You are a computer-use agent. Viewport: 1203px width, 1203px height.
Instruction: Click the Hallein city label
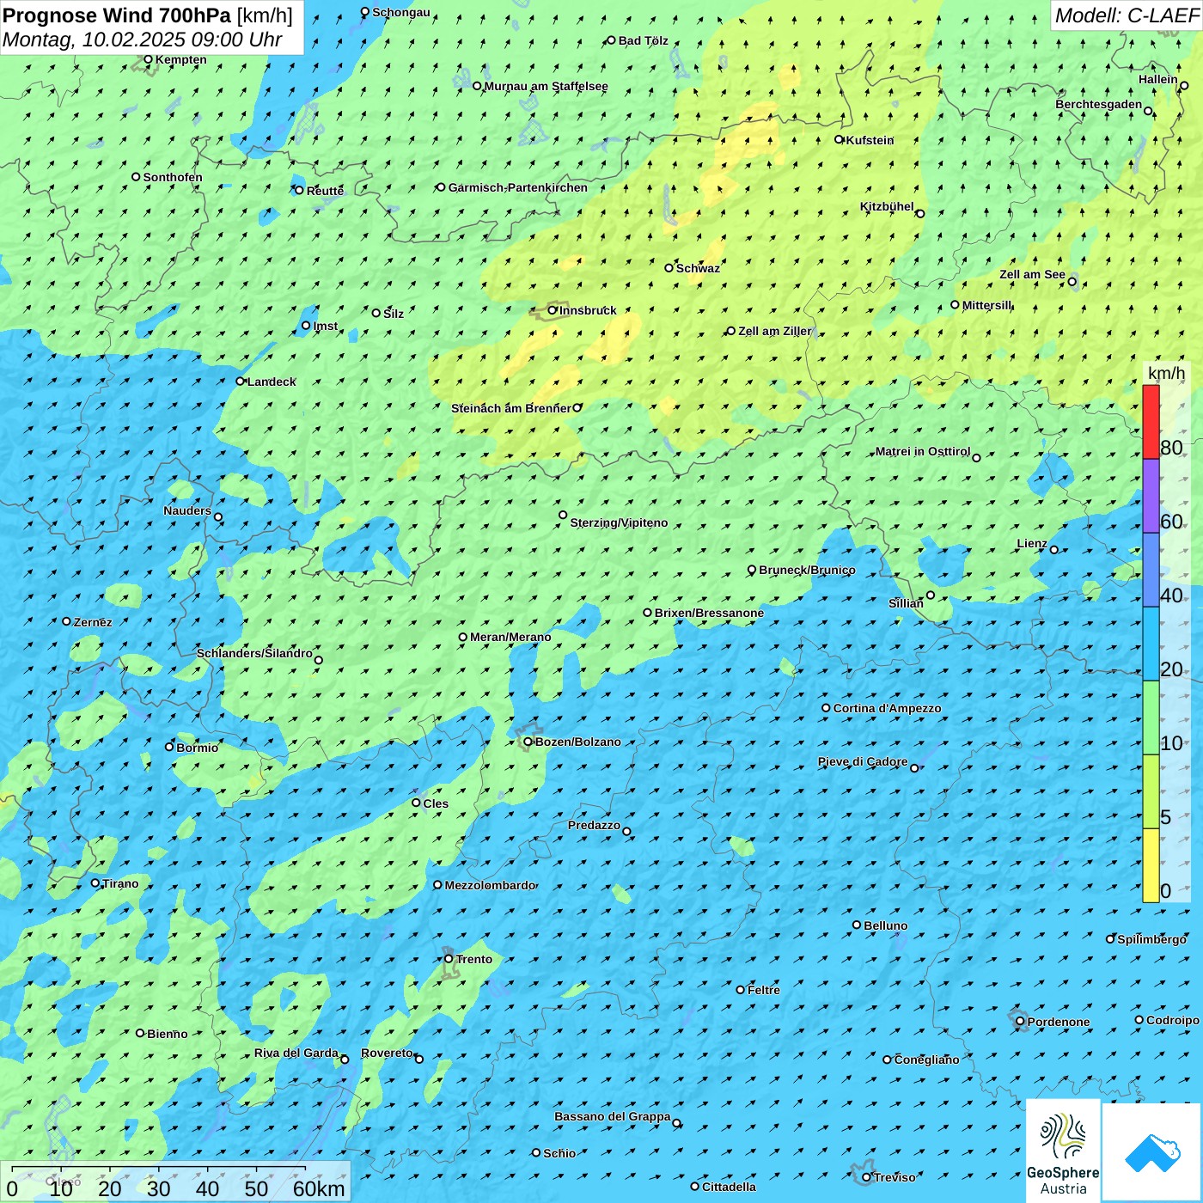point(1158,79)
